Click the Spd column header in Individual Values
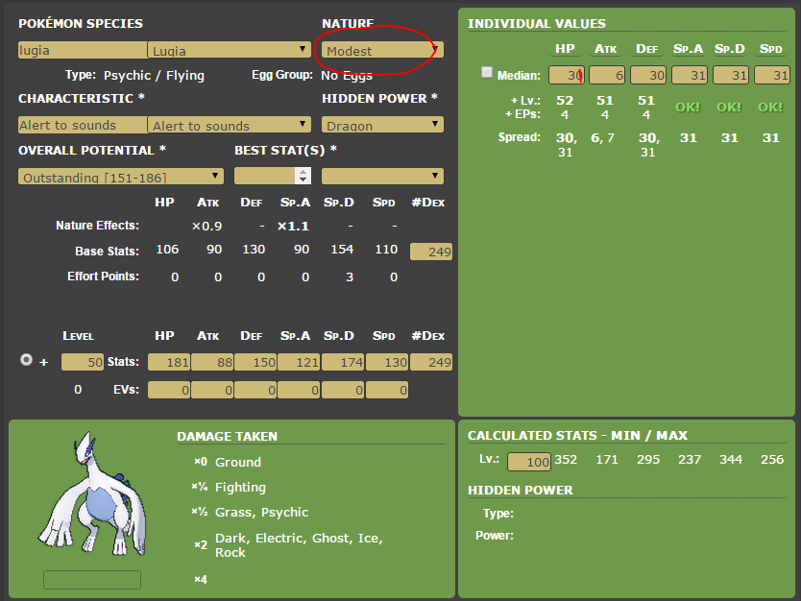Image resolution: width=801 pixels, height=601 pixels. (771, 49)
